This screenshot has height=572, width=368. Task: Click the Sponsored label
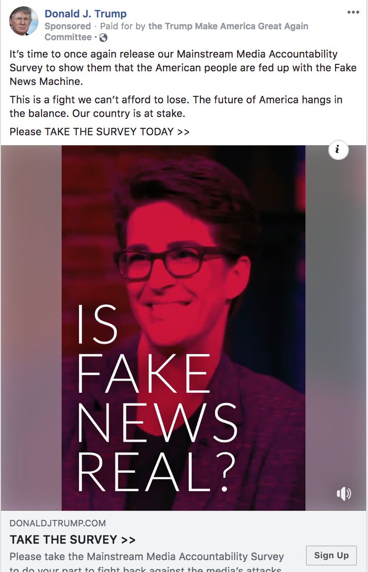pyautogui.click(x=68, y=26)
